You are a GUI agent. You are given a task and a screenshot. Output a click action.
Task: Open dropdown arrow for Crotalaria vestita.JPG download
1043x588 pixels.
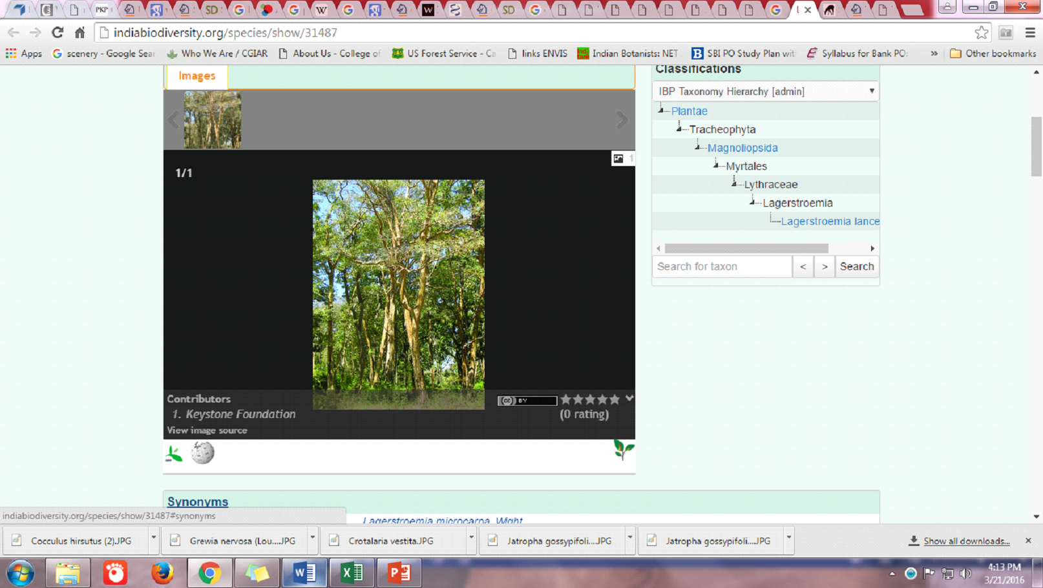(x=471, y=538)
